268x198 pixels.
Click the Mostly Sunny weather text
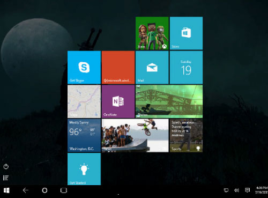pyautogui.click(x=79, y=122)
